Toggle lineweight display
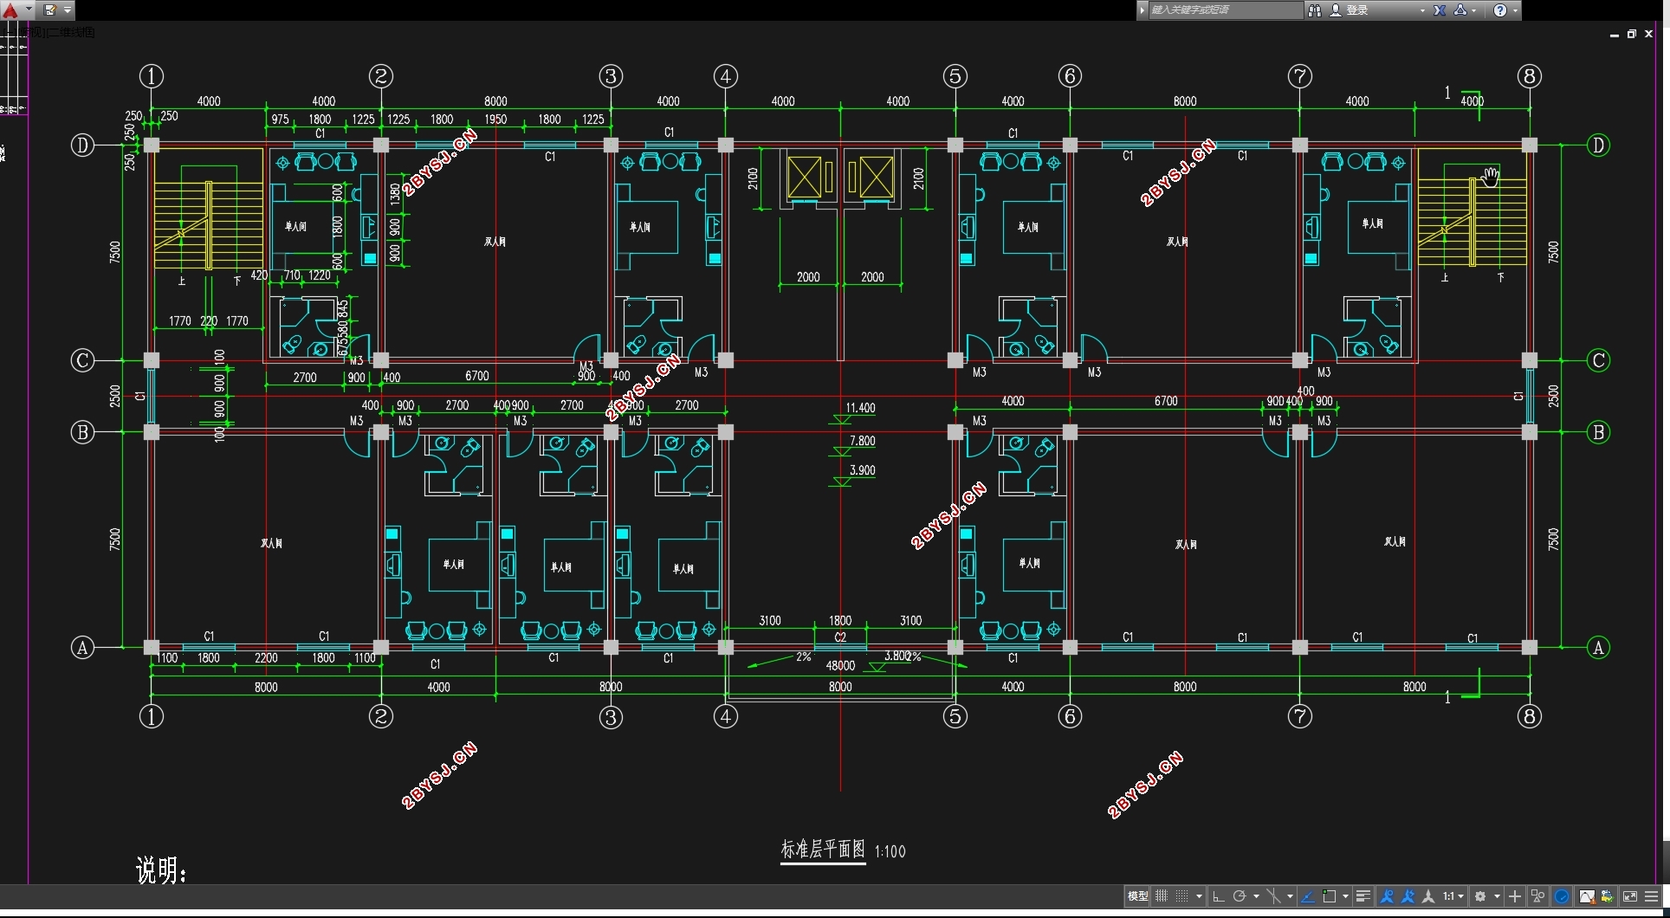 pyautogui.click(x=1363, y=896)
